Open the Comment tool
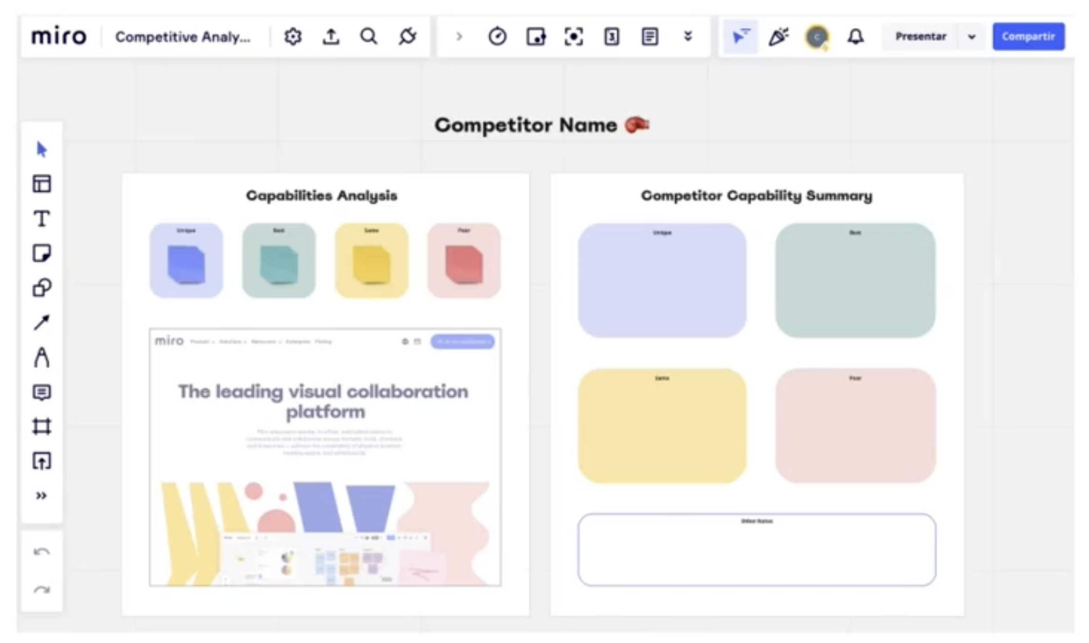The width and height of the screenshot is (1089, 643). pos(42,392)
